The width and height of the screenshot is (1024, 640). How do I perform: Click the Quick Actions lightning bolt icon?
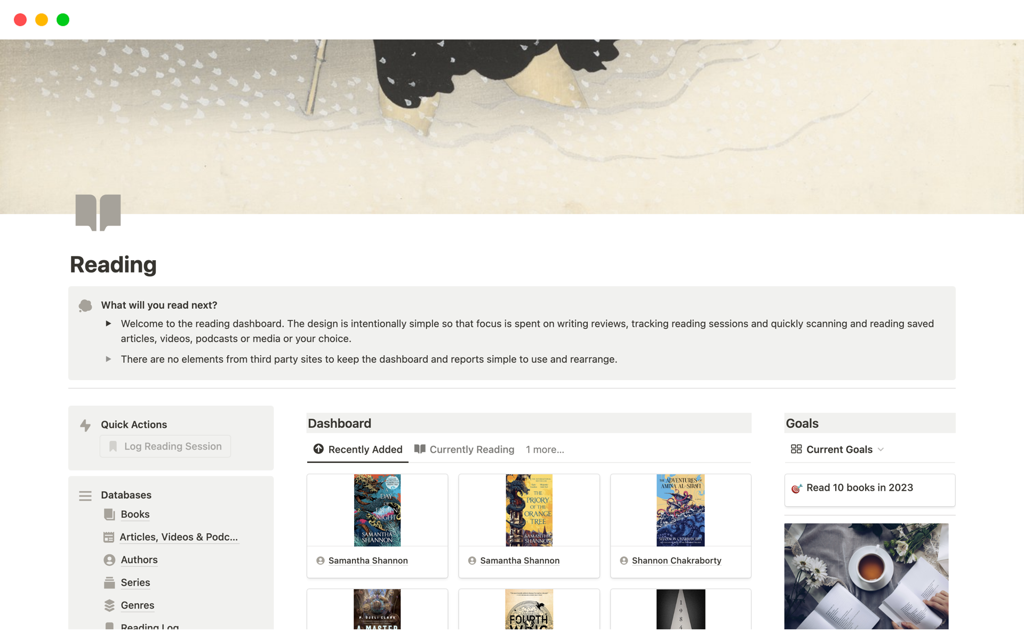pos(85,425)
